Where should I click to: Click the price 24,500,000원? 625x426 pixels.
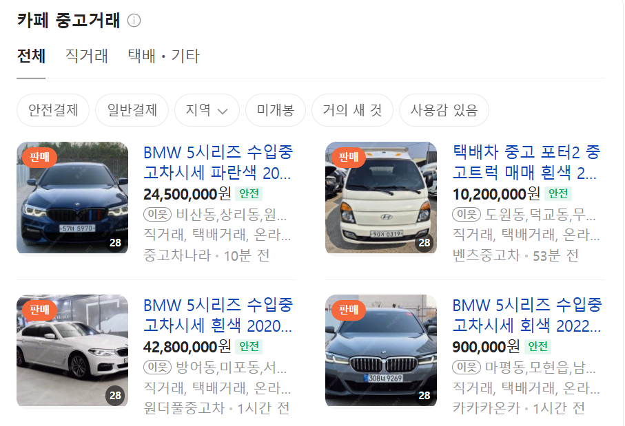point(187,194)
